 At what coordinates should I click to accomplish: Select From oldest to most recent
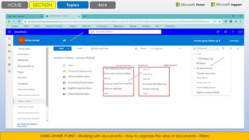tap(118, 69)
